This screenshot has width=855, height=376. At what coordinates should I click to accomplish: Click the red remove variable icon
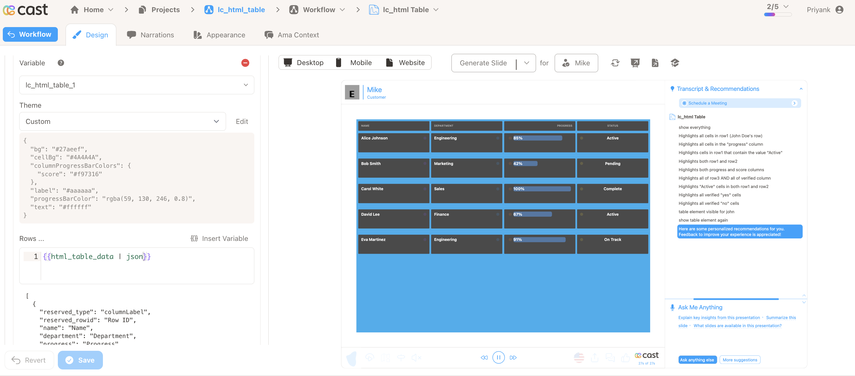tap(245, 63)
